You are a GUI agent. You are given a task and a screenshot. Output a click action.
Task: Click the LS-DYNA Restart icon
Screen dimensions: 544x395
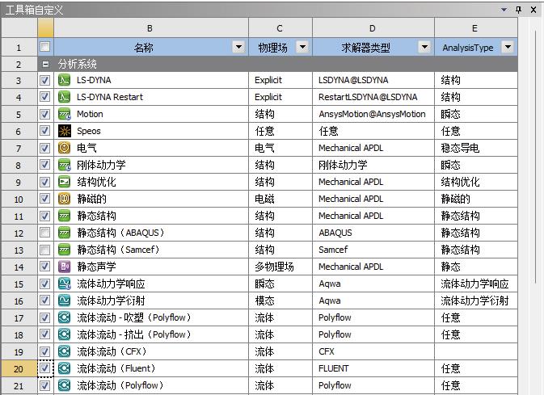tap(64, 97)
